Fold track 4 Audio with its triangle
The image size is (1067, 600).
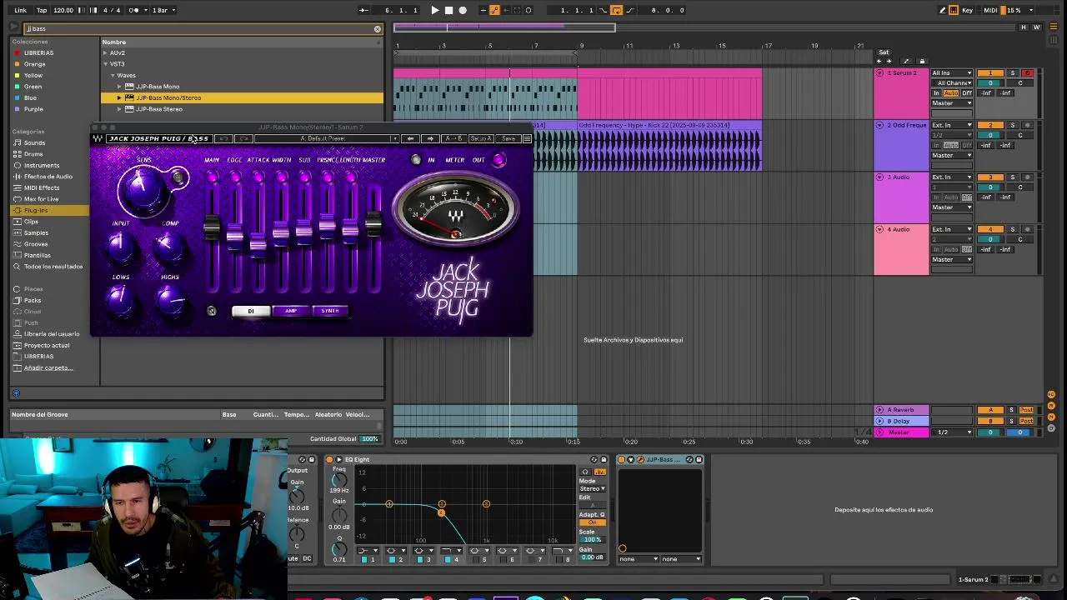[880, 229]
